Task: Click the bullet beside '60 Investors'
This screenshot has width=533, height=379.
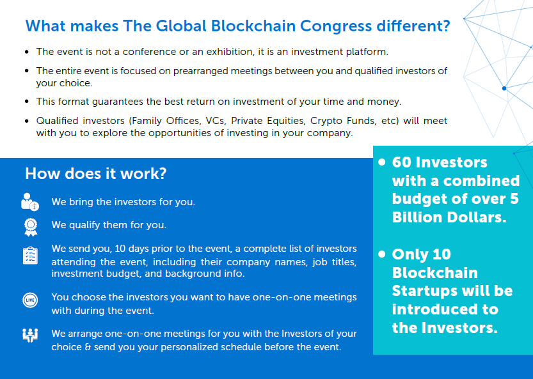Action: pos(382,162)
